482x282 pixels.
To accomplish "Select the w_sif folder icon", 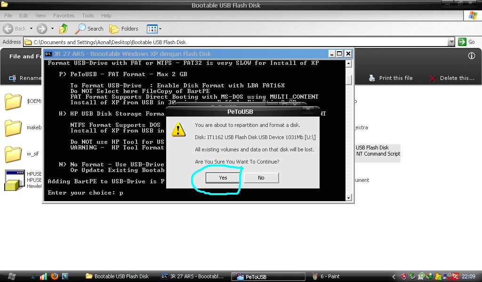I will (x=13, y=154).
